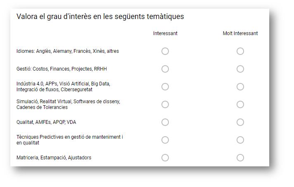This screenshot has height=187, width=294.
Task: Mark Tècniques Predictives row as Molt Interessant
Action: 240,140
